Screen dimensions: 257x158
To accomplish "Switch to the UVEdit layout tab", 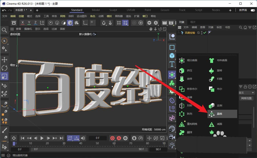I will click(x=131, y=10).
